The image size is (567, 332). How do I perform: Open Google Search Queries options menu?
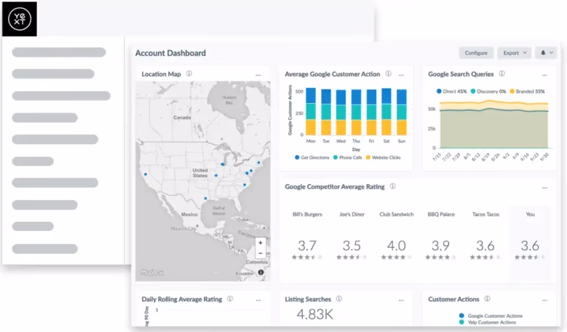point(545,75)
